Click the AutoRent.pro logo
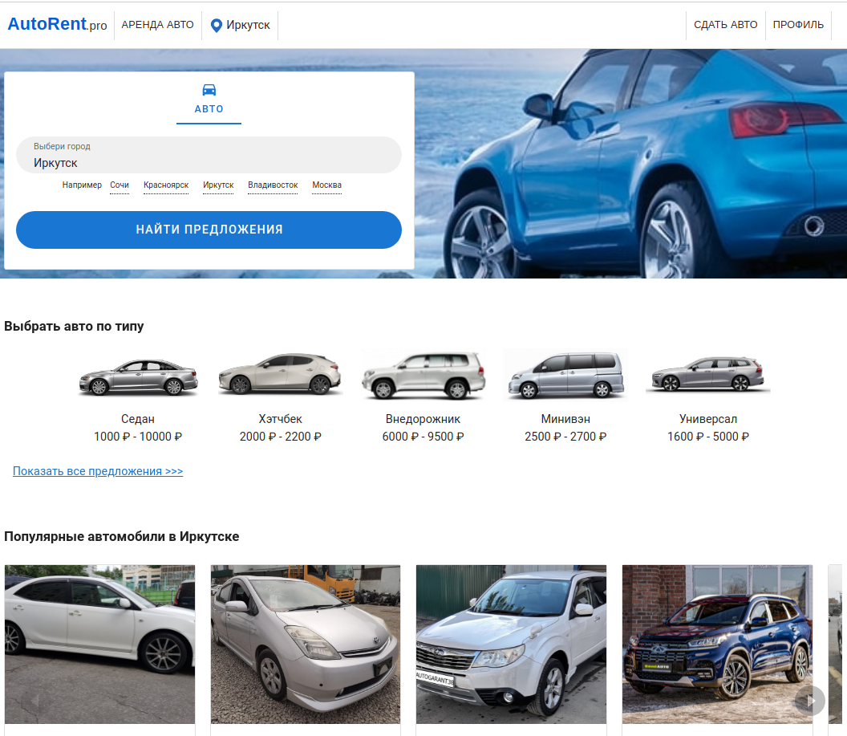The width and height of the screenshot is (847, 736). [57, 24]
